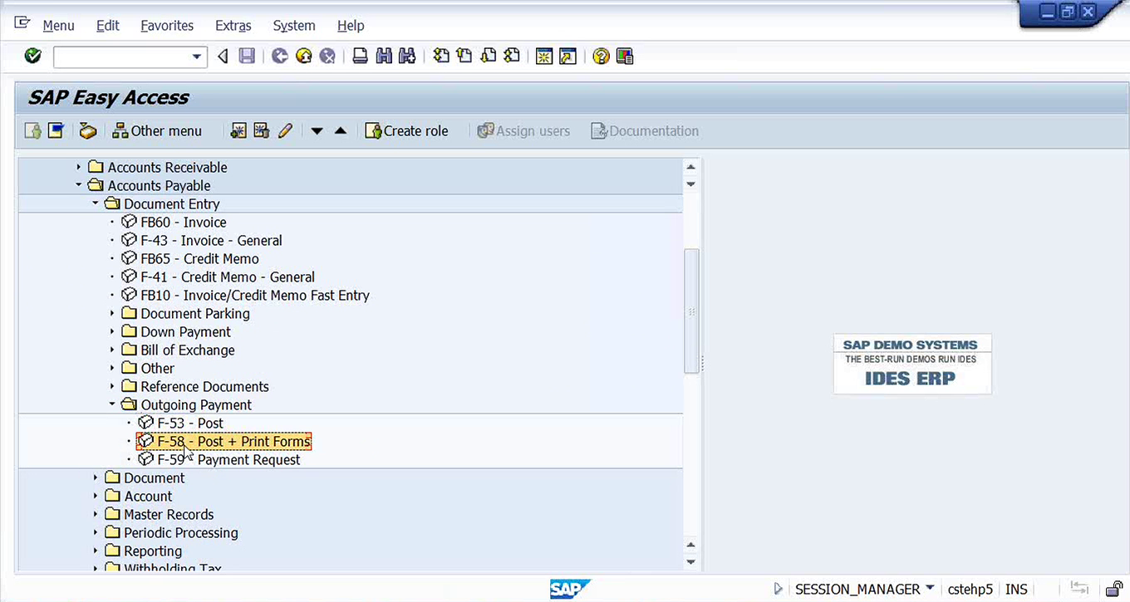This screenshot has height=602, width=1130.
Task: Collapse command field with triangle arrow
Action: pos(222,56)
